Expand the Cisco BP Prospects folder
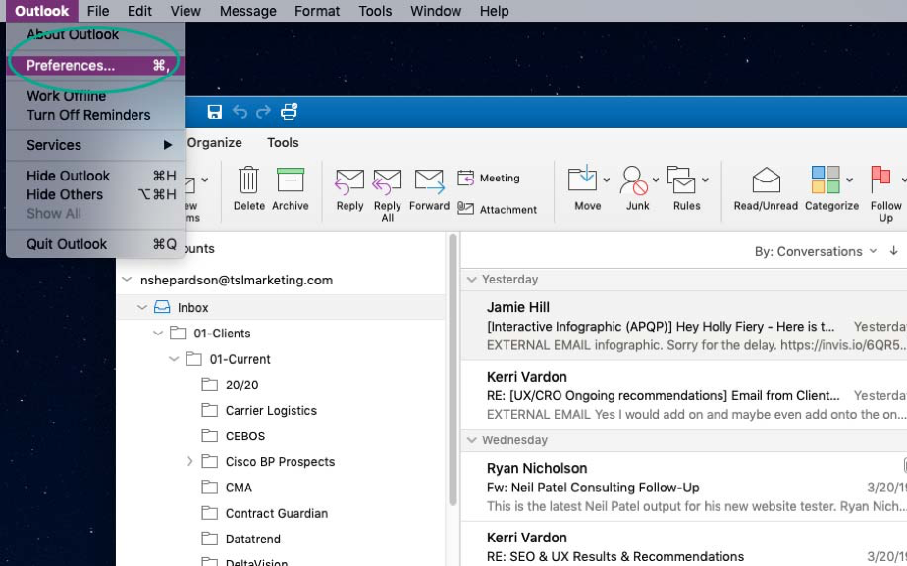This screenshot has height=566, width=907. click(x=189, y=461)
